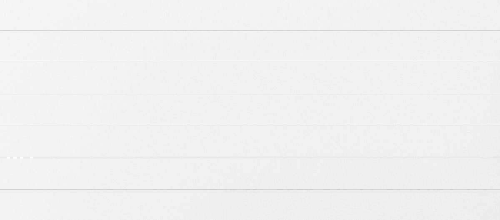Click the fourth ruled row in the middle

tap(250, 110)
